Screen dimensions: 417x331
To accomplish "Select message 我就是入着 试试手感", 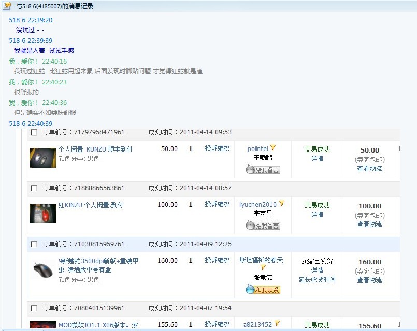I will tap(44, 51).
